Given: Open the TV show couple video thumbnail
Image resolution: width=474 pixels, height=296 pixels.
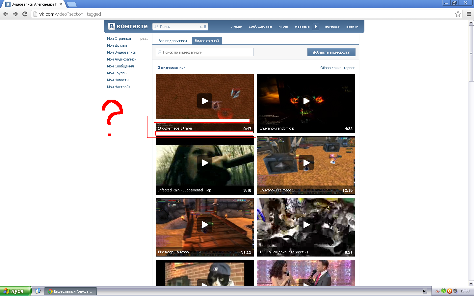Looking at the screenshot, I should [306, 273].
